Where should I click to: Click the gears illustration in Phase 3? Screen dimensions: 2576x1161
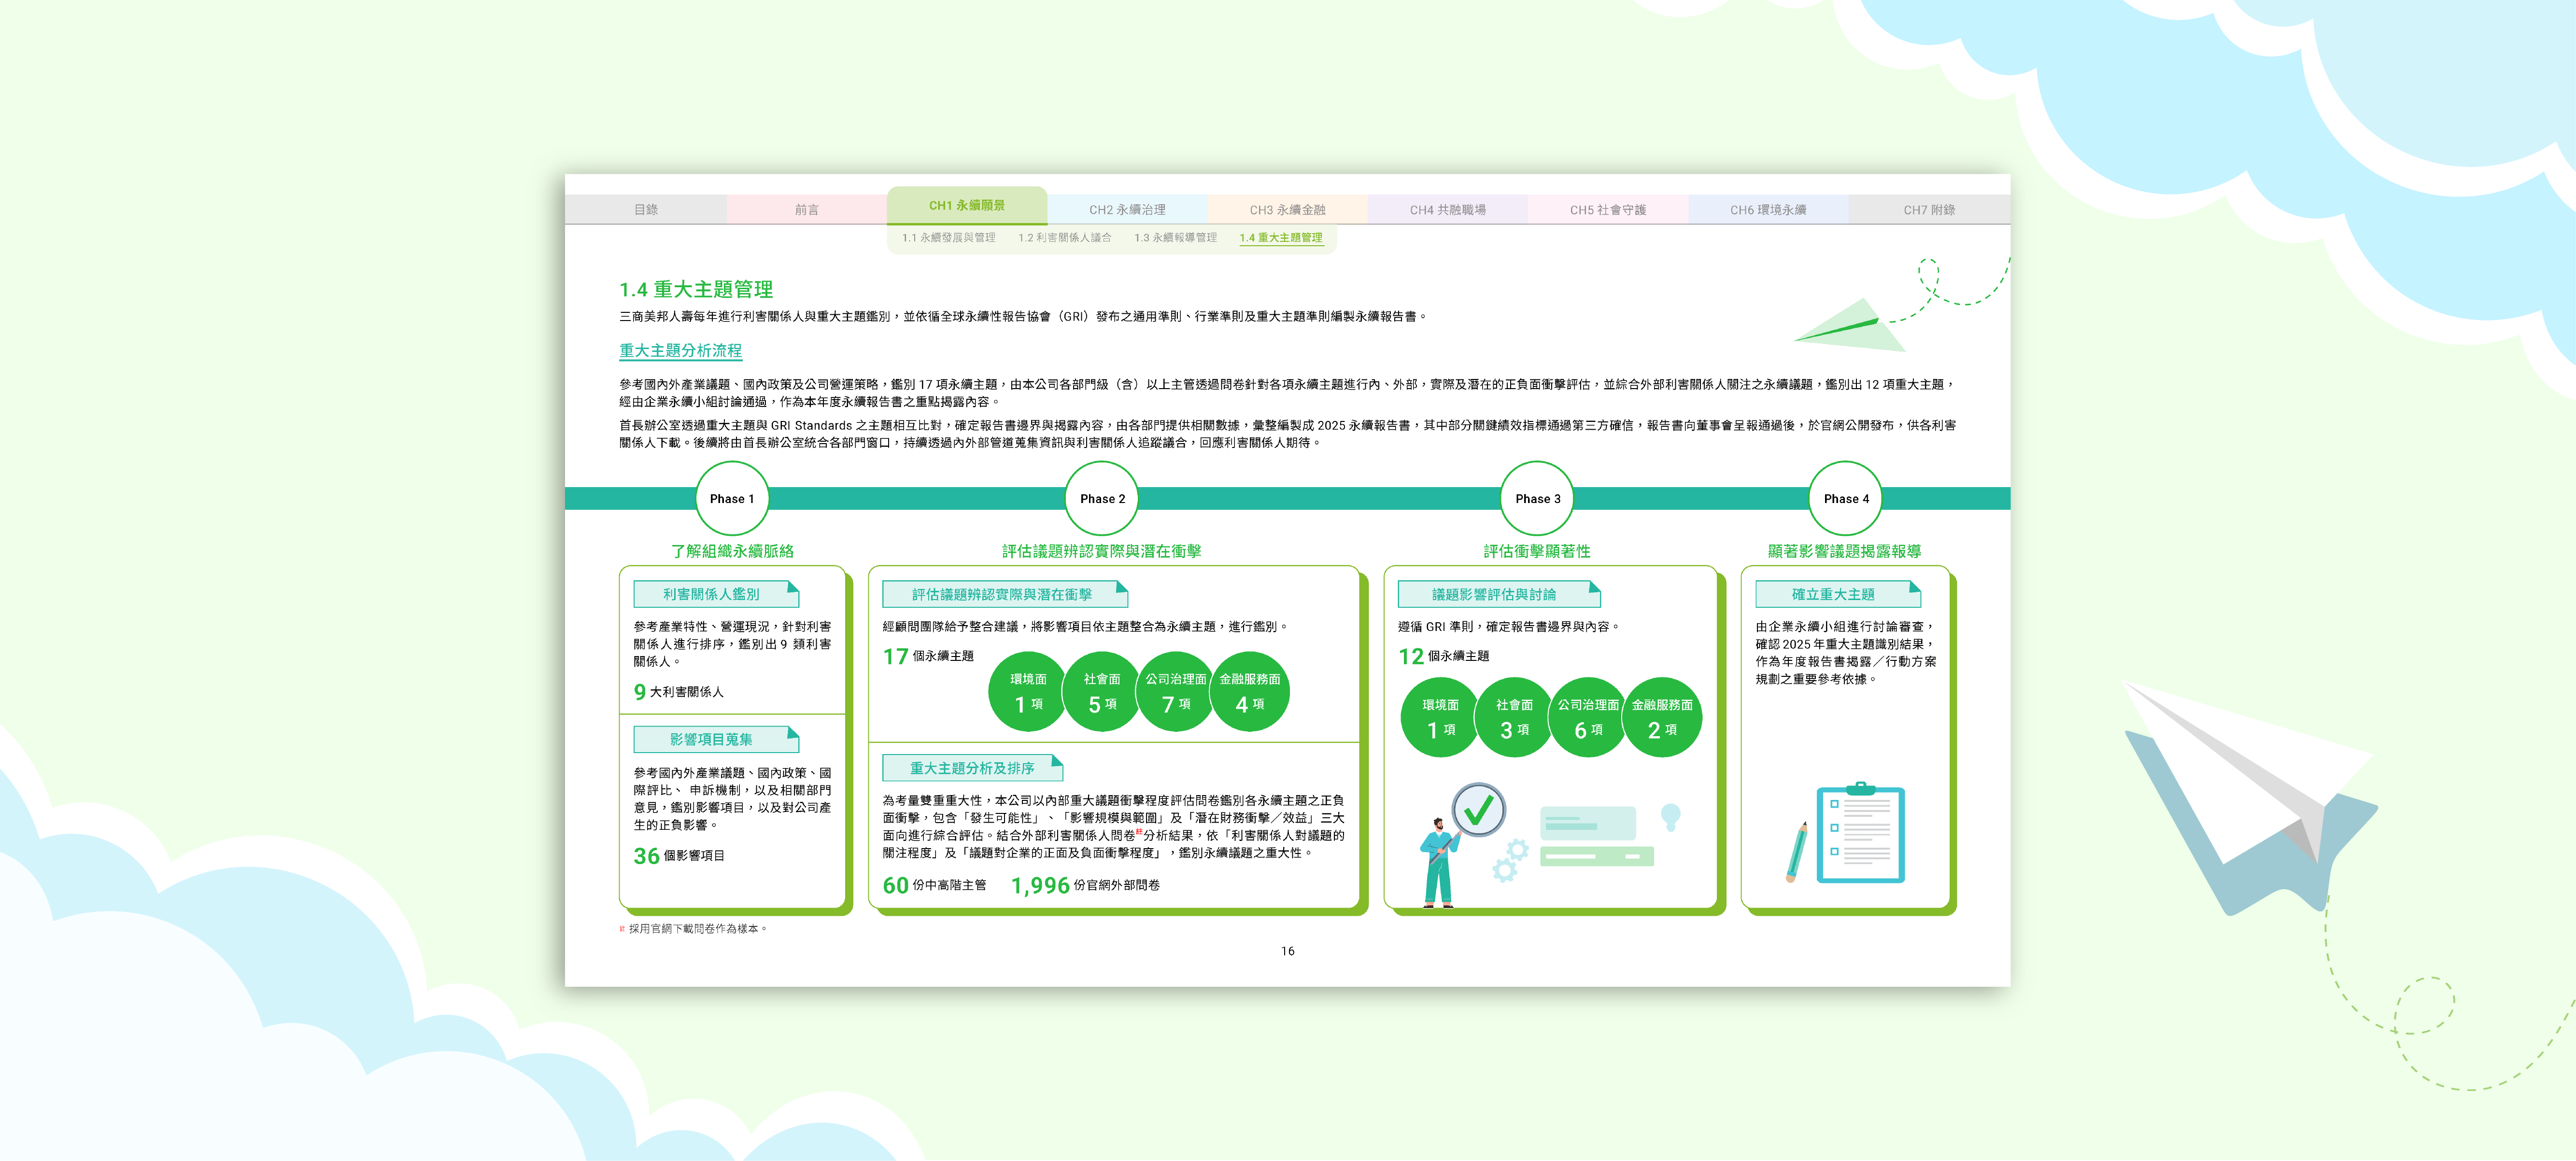coord(1510,861)
